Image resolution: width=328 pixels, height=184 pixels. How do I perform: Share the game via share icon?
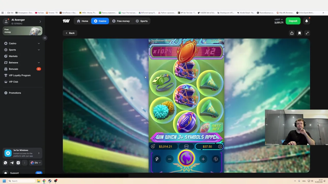pyautogui.click(x=292, y=33)
